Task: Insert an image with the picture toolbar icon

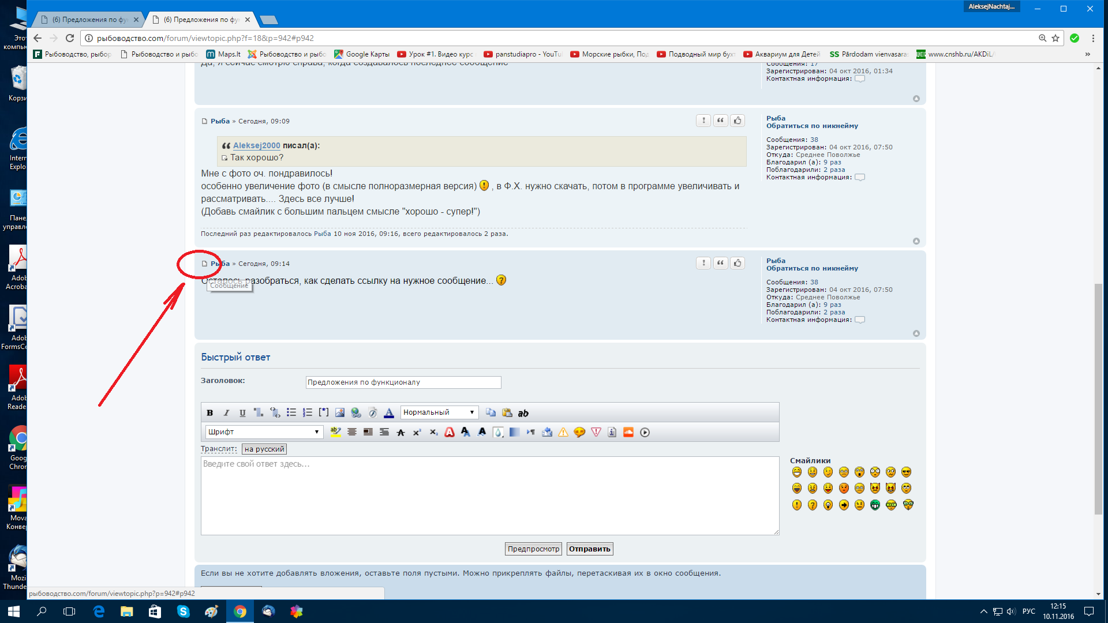Action: coord(339,412)
